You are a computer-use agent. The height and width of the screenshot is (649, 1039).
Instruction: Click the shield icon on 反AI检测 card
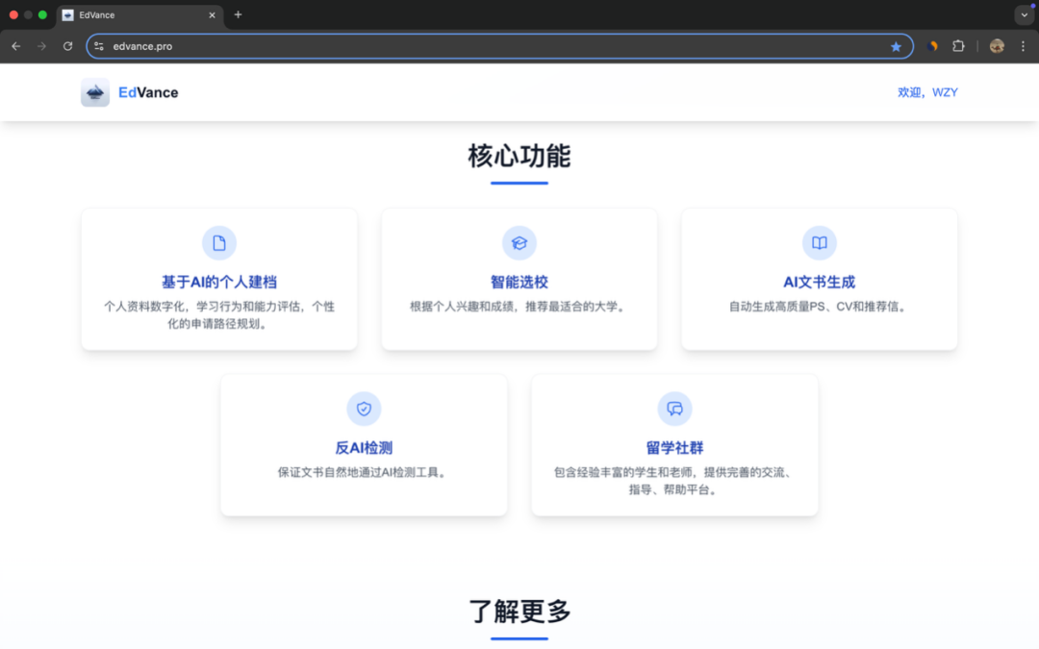[364, 408]
